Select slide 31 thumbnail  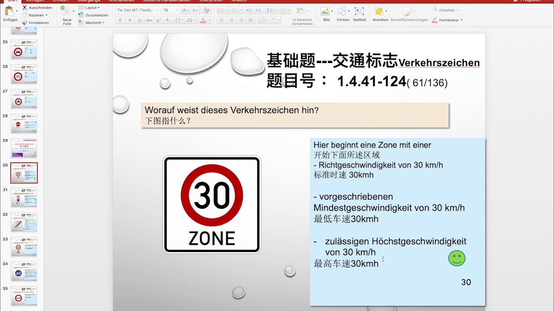tap(24, 197)
